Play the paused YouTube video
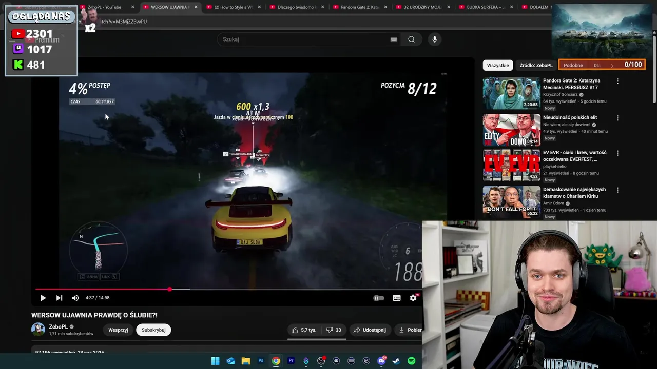The width and height of the screenshot is (657, 369). pyautogui.click(x=43, y=298)
